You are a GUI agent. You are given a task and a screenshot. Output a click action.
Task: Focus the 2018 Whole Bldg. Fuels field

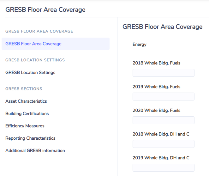164,73
